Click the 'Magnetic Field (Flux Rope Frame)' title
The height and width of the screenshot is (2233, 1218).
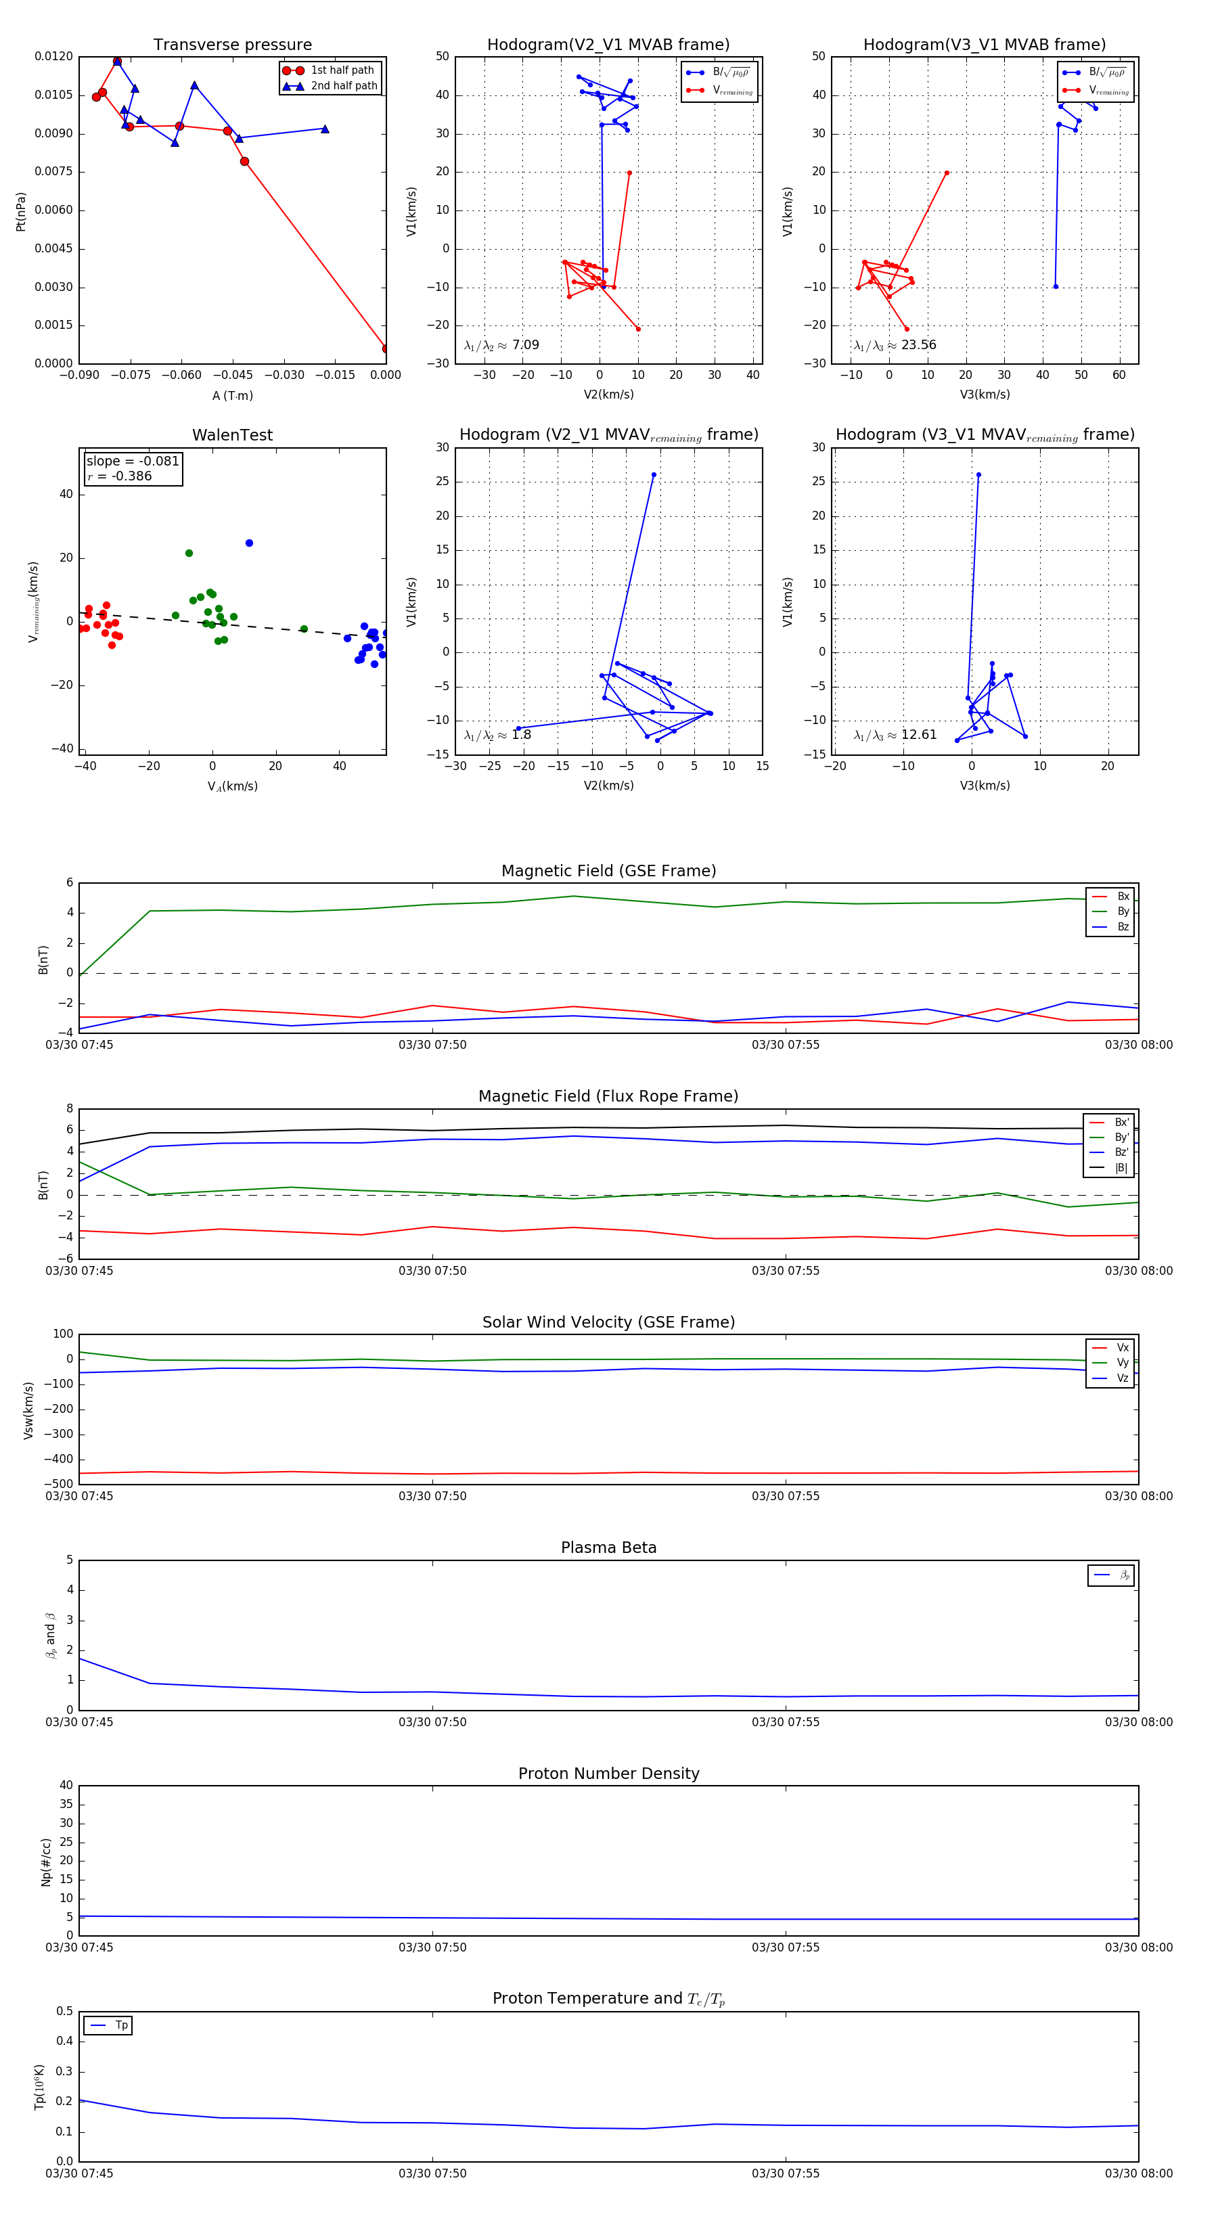(608, 1097)
